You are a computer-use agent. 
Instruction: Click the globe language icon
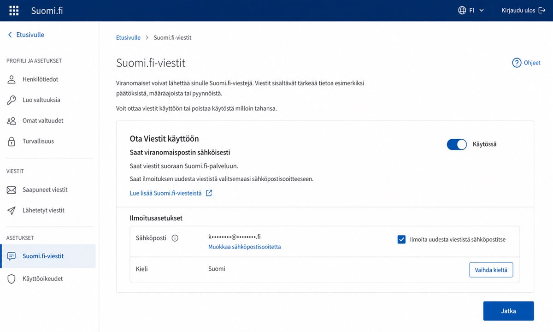(462, 10)
